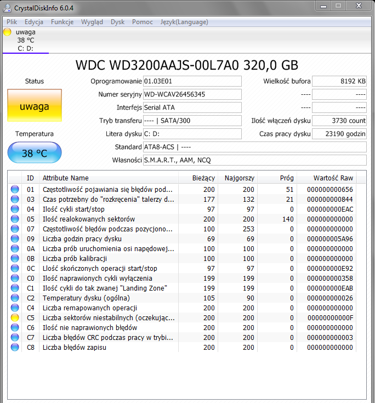Click blue status icon for attribute C6
The image size is (375, 403).
[15, 327]
